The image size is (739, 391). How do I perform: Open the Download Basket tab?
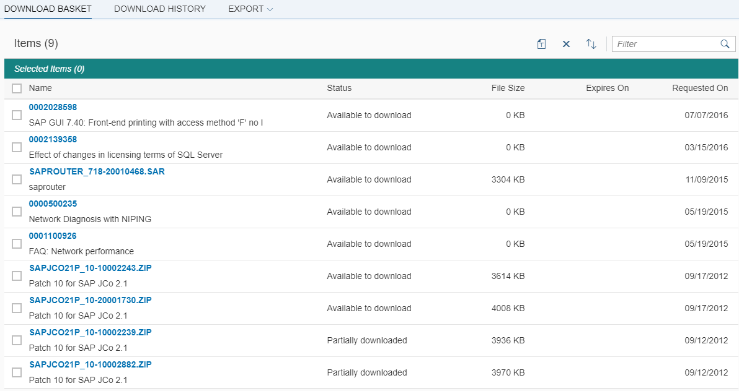tap(48, 9)
